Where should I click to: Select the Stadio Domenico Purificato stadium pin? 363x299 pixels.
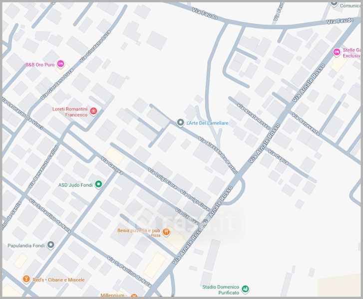[245, 289]
